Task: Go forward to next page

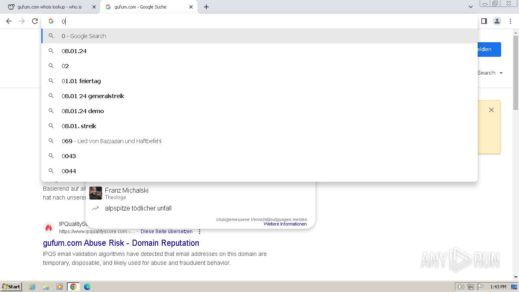Action: click(22, 21)
